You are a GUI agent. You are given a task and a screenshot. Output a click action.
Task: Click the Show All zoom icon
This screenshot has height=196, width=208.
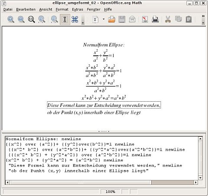(x=42, y=19)
